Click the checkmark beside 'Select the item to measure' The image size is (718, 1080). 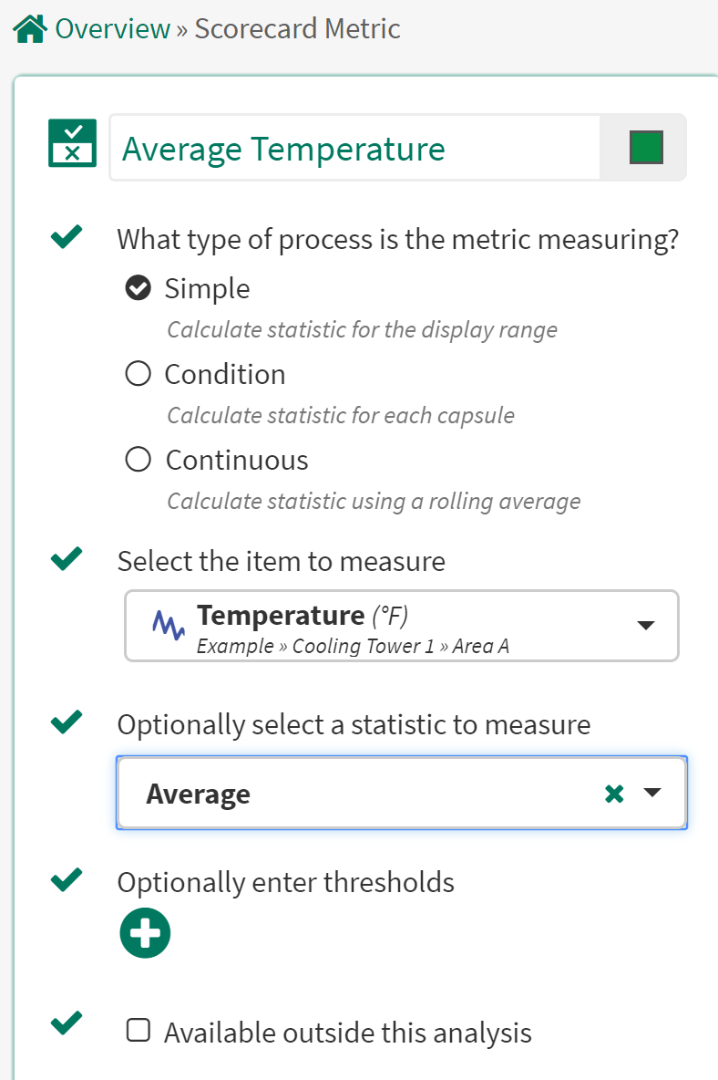pos(65,558)
